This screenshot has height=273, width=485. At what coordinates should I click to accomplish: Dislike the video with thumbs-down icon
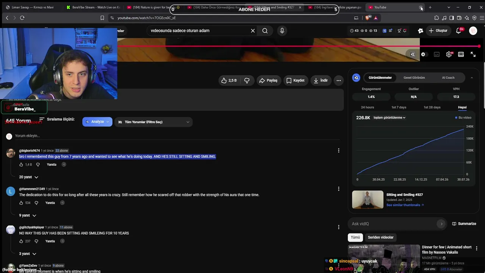pos(247,80)
